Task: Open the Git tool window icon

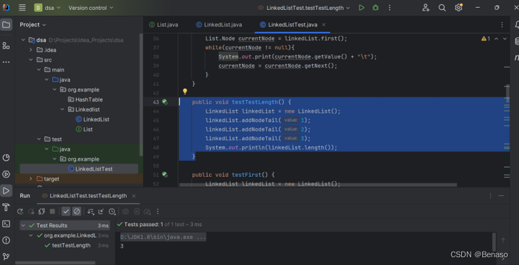Action: point(6,257)
